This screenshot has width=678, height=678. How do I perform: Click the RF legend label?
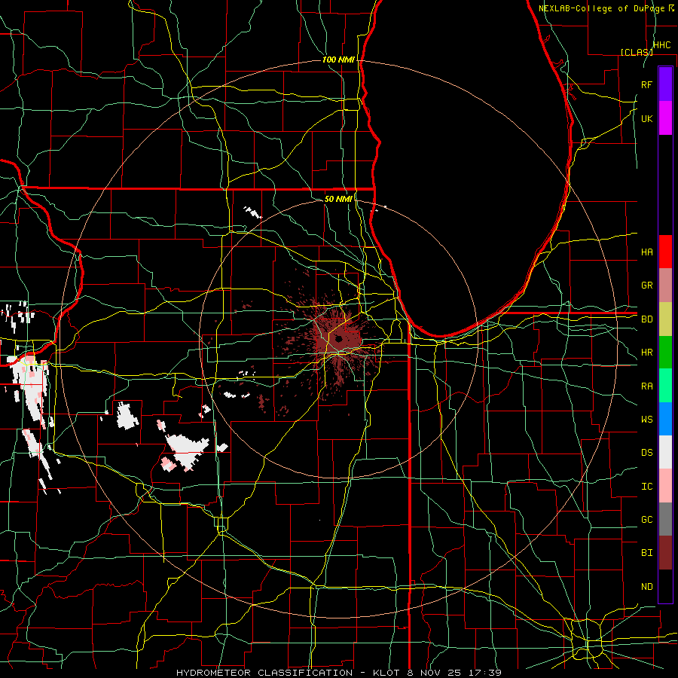pyautogui.click(x=647, y=84)
